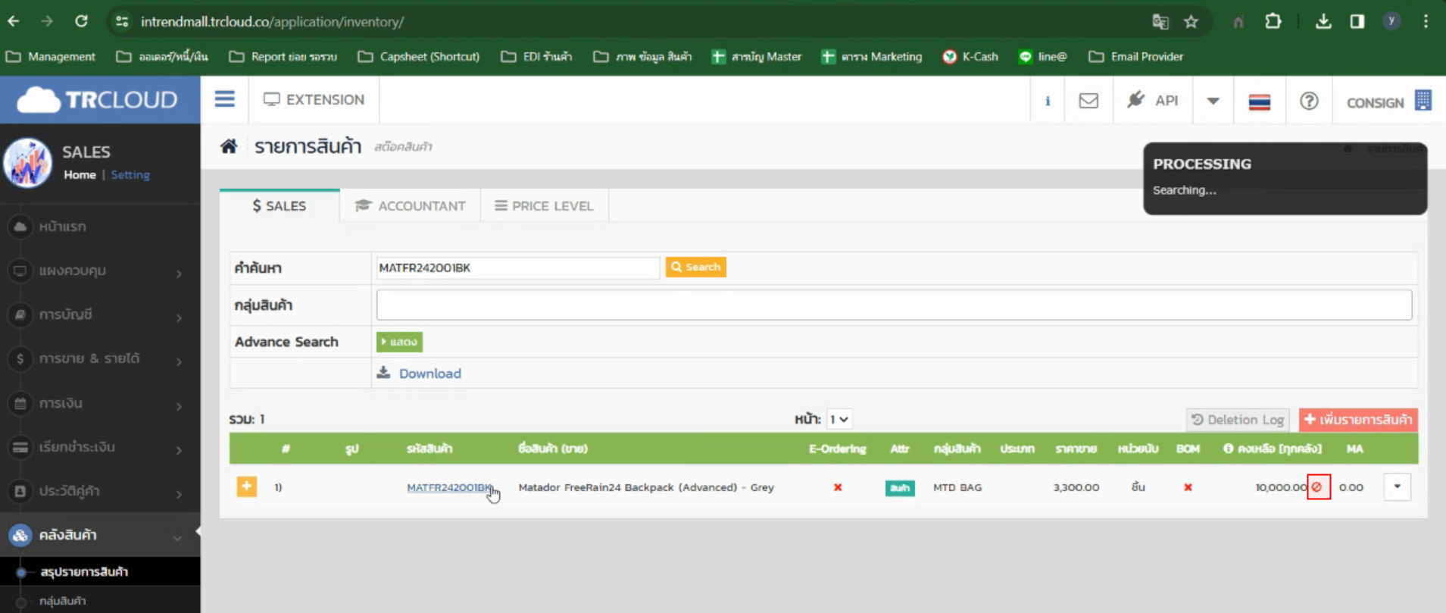The height and width of the screenshot is (613, 1446).
Task: Click the ราคาขาย price 3,300.00 cell
Action: 1076,487
